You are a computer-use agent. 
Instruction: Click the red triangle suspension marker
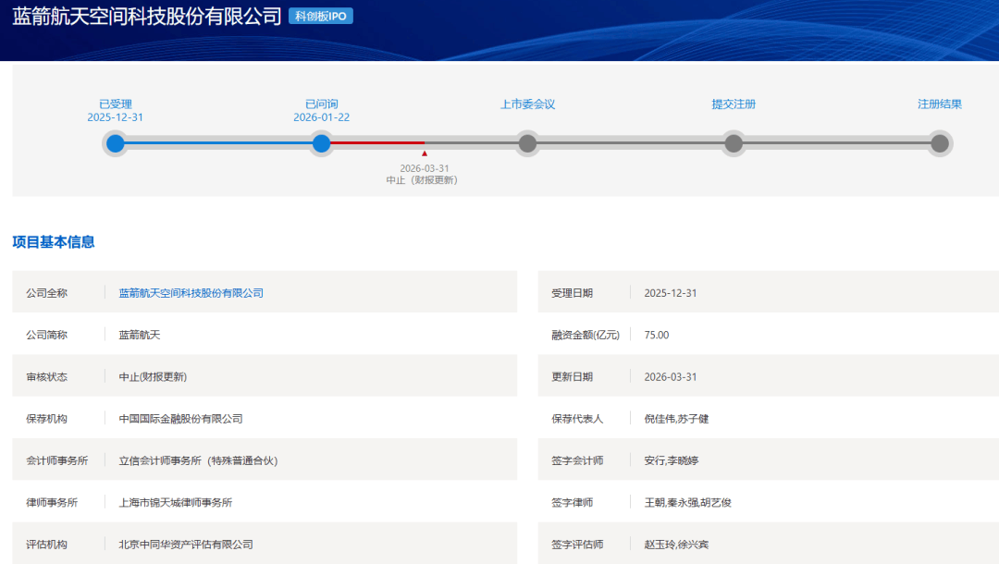click(425, 153)
